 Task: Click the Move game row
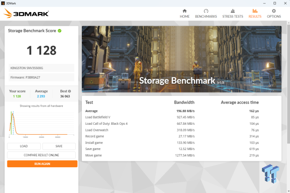click(172, 156)
